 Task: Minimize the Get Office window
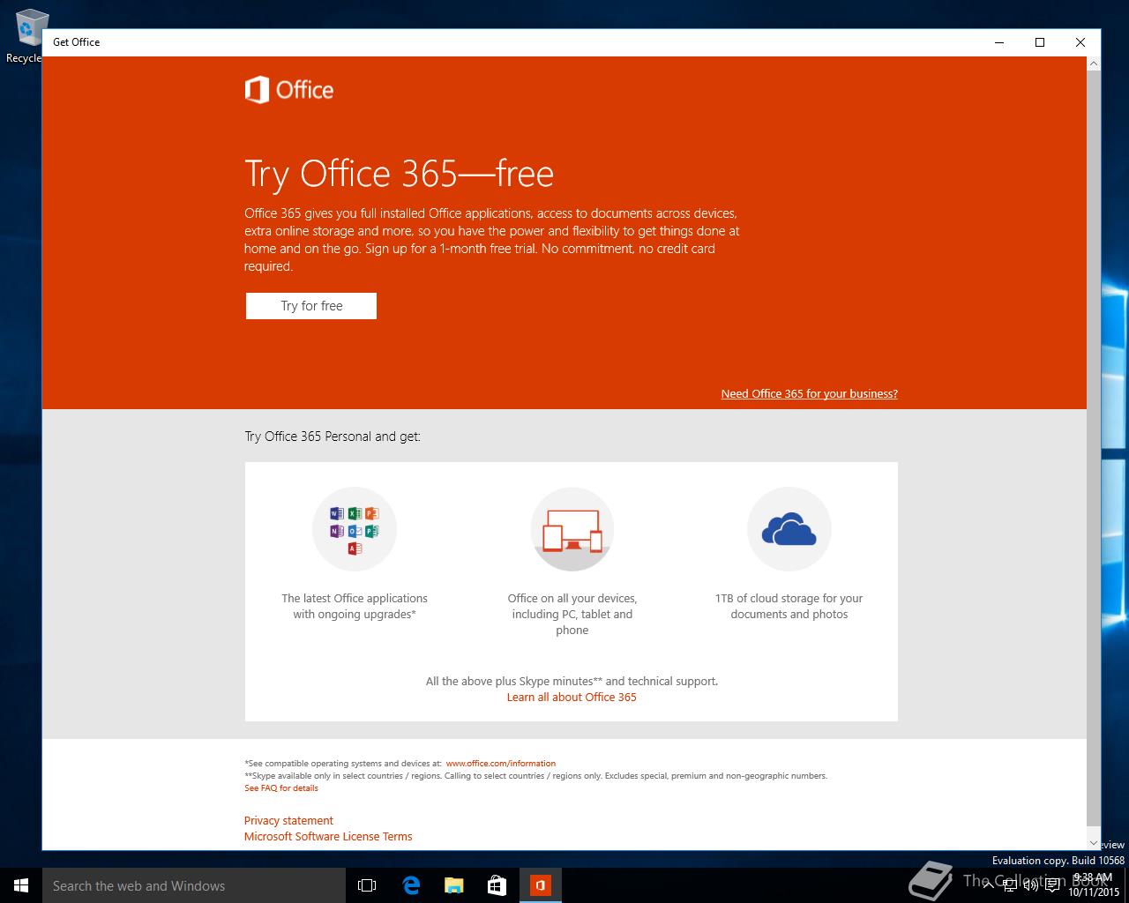pyautogui.click(x=1000, y=42)
